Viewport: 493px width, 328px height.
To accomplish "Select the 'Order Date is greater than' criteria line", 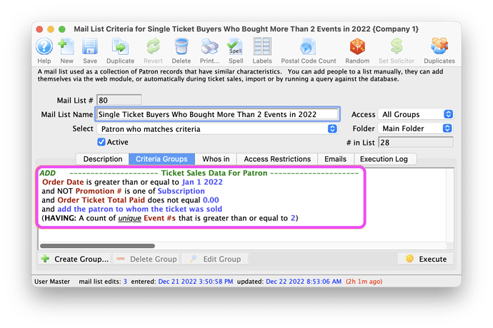I will pyautogui.click(x=132, y=182).
